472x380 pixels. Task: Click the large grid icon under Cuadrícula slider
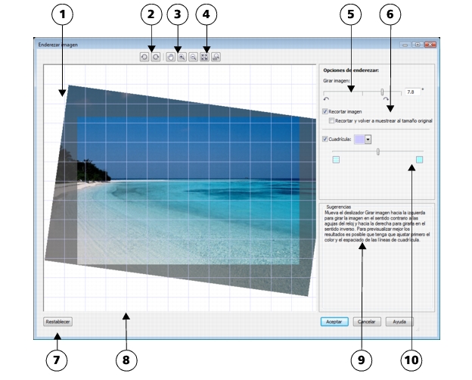pos(419,160)
